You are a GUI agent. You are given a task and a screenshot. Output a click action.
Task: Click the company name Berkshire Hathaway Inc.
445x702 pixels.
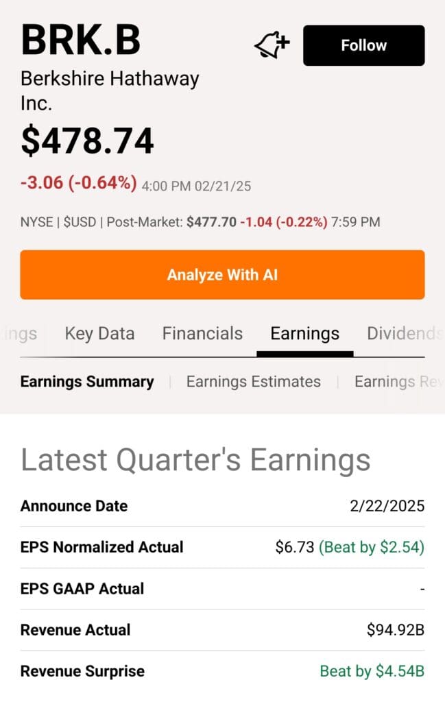[109, 89]
